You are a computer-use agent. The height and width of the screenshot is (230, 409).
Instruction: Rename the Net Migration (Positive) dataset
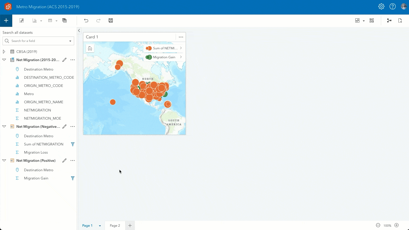point(64,160)
